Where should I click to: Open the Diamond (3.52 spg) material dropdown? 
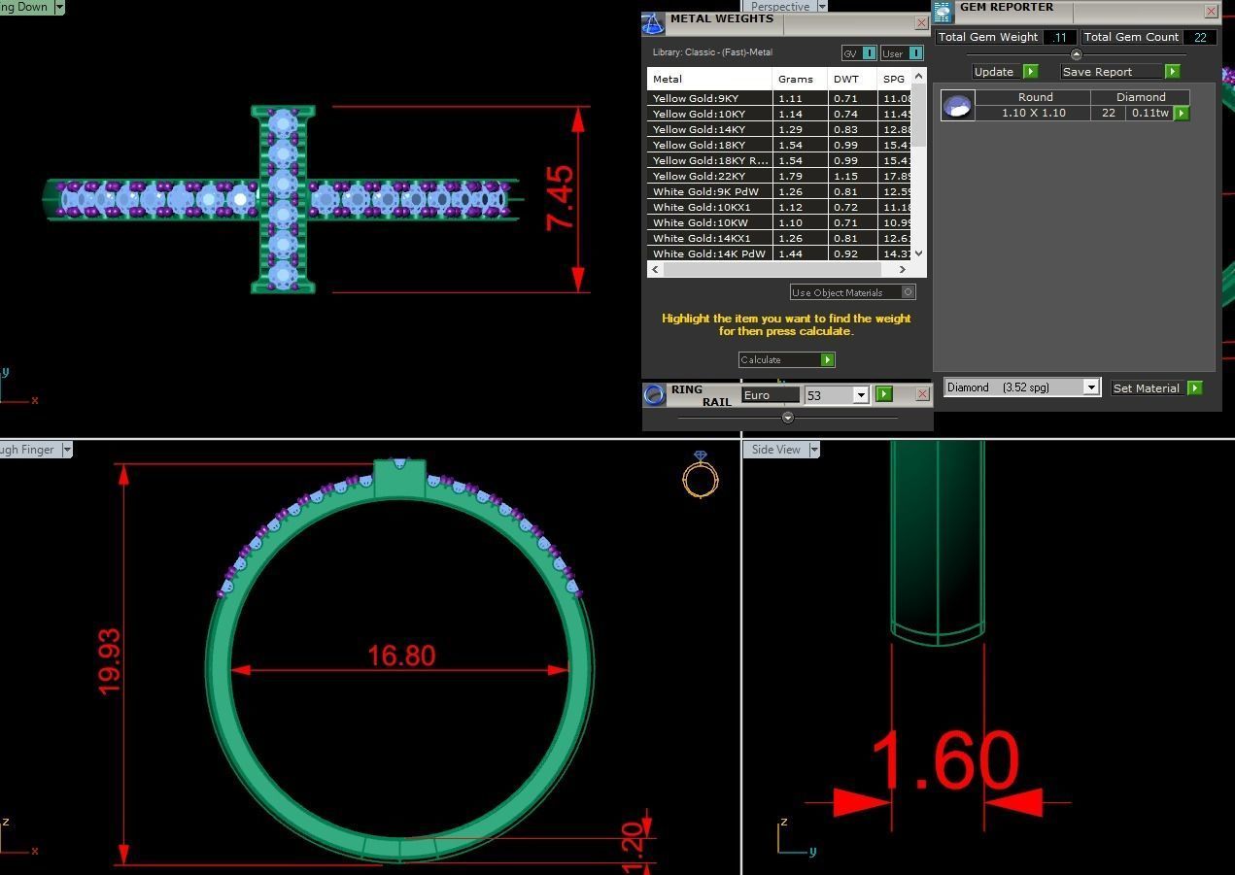click(x=1091, y=387)
